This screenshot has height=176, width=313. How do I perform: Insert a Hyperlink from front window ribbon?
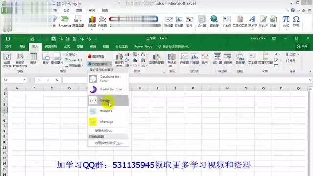click(x=240, y=58)
